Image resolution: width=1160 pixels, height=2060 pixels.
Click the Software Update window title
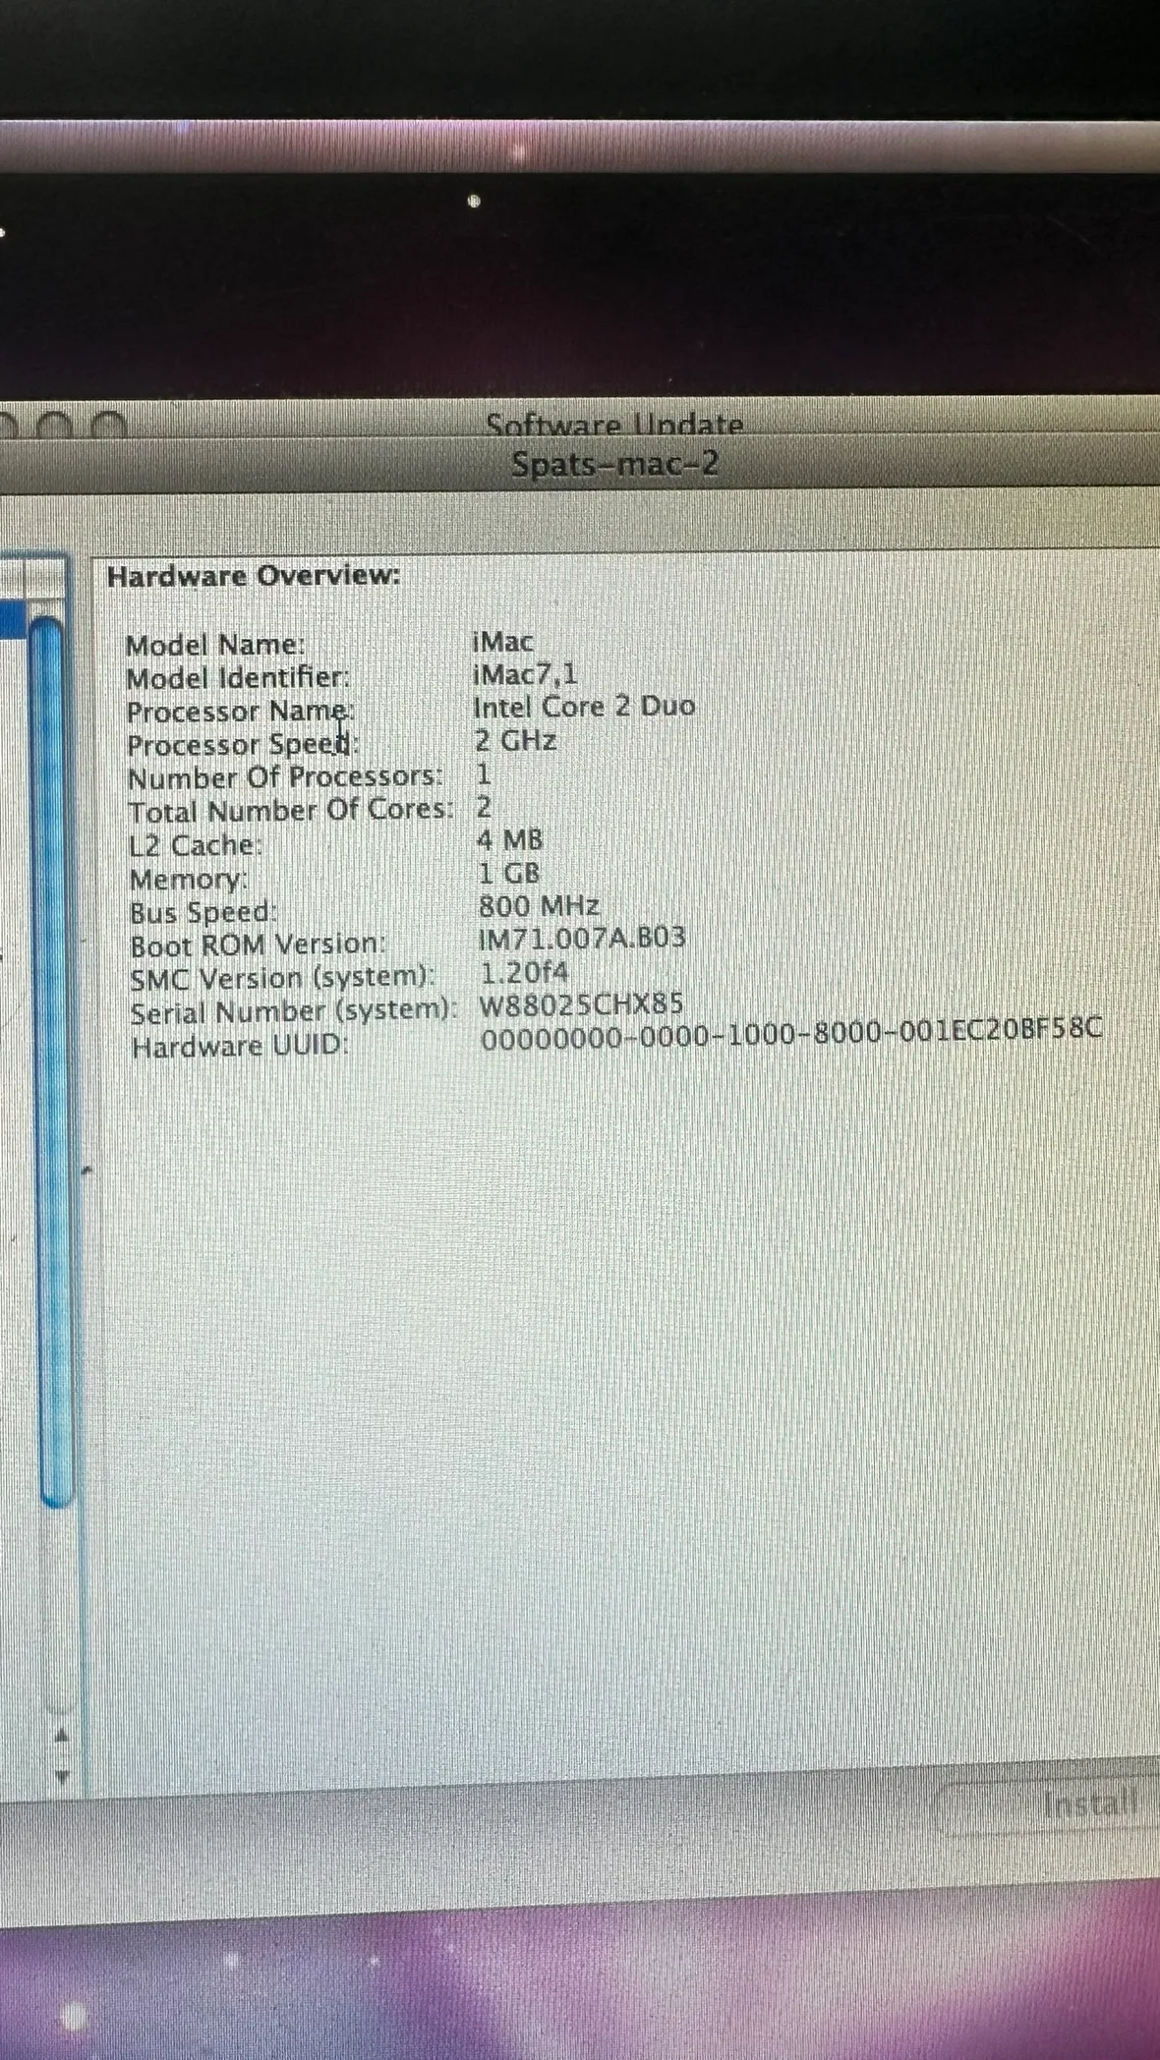[615, 425]
